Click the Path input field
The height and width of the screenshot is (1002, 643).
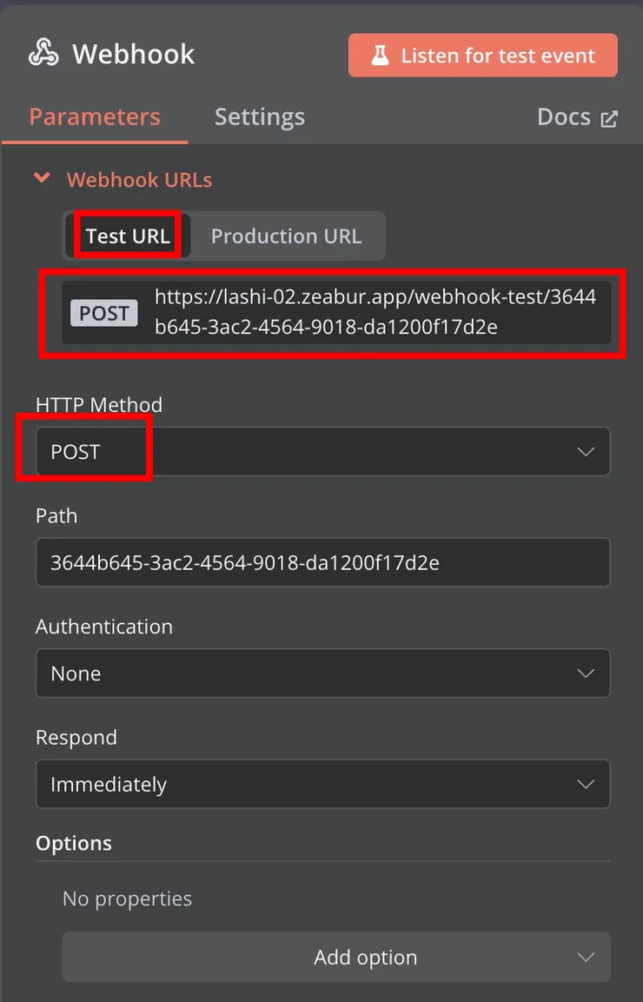click(321, 562)
